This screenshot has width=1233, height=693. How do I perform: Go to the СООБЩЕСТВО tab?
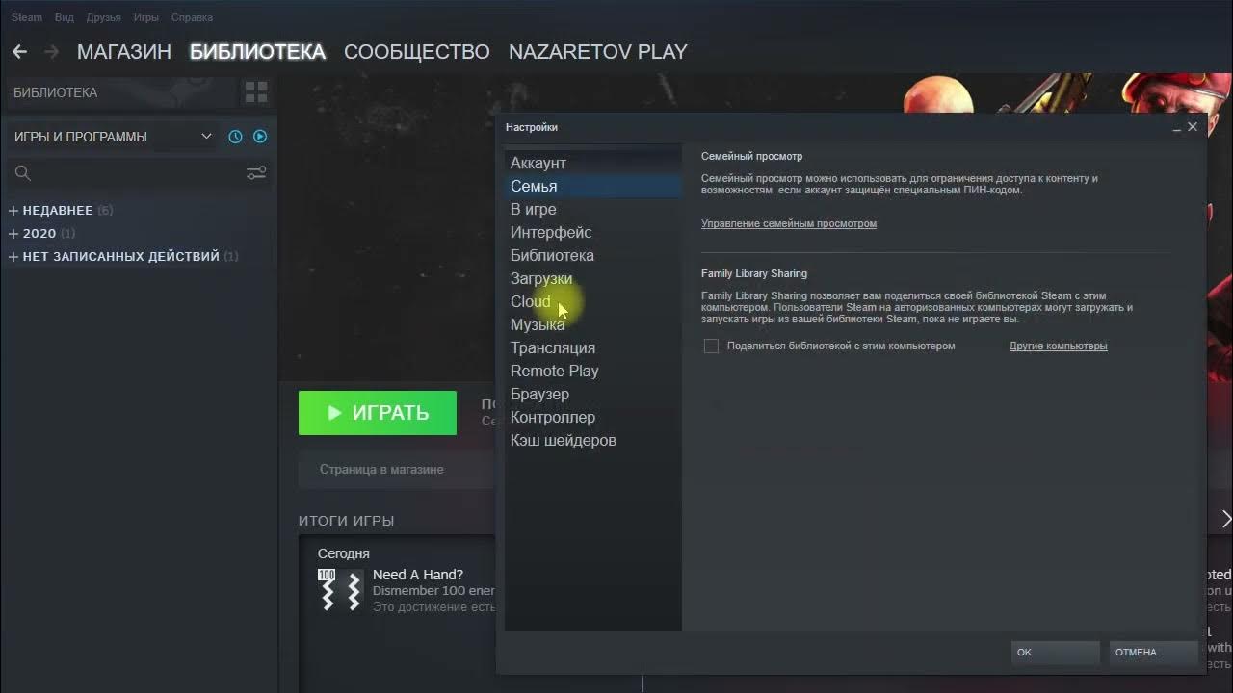[417, 52]
